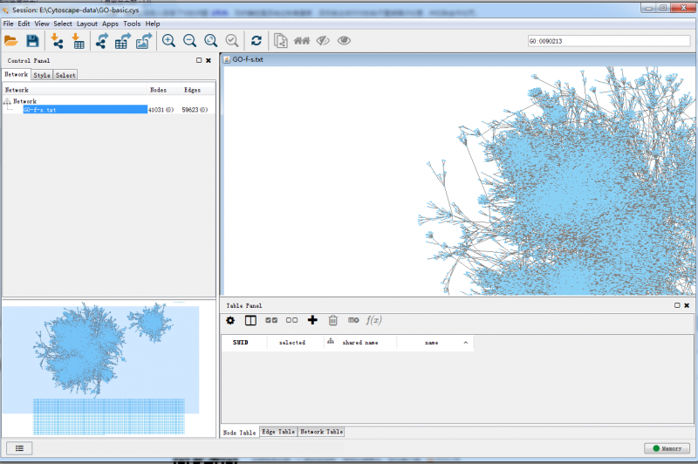Zoom out of the network view
Screen dimensions: 698x464
pyautogui.click(x=189, y=41)
